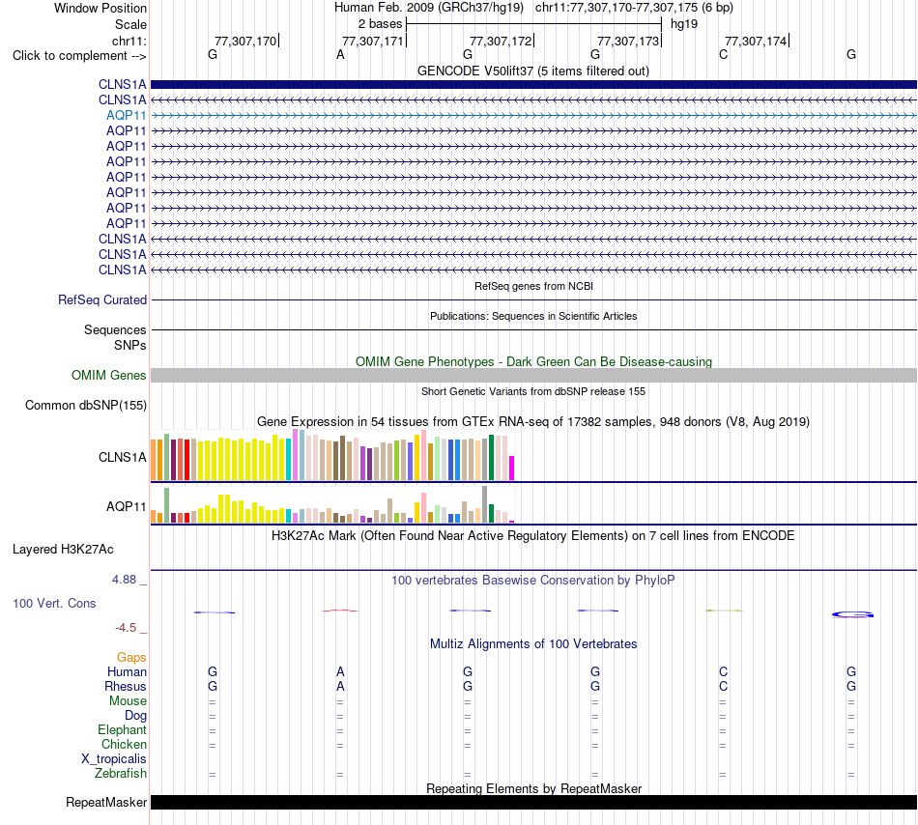Click the 4.88 PhyloP upper scale value
The height and width of the screenshot is (825, 918).
(124, 580)
